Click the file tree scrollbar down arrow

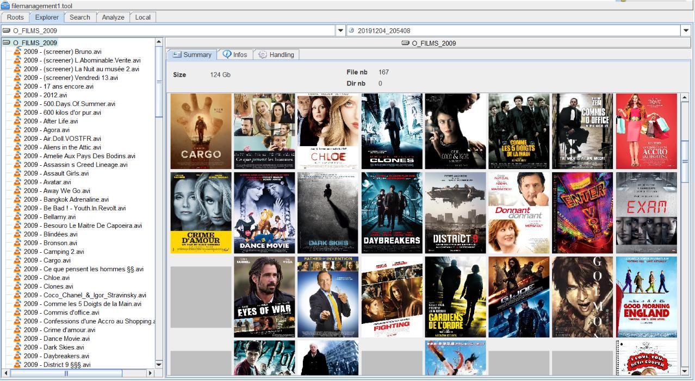coord(159,365)
